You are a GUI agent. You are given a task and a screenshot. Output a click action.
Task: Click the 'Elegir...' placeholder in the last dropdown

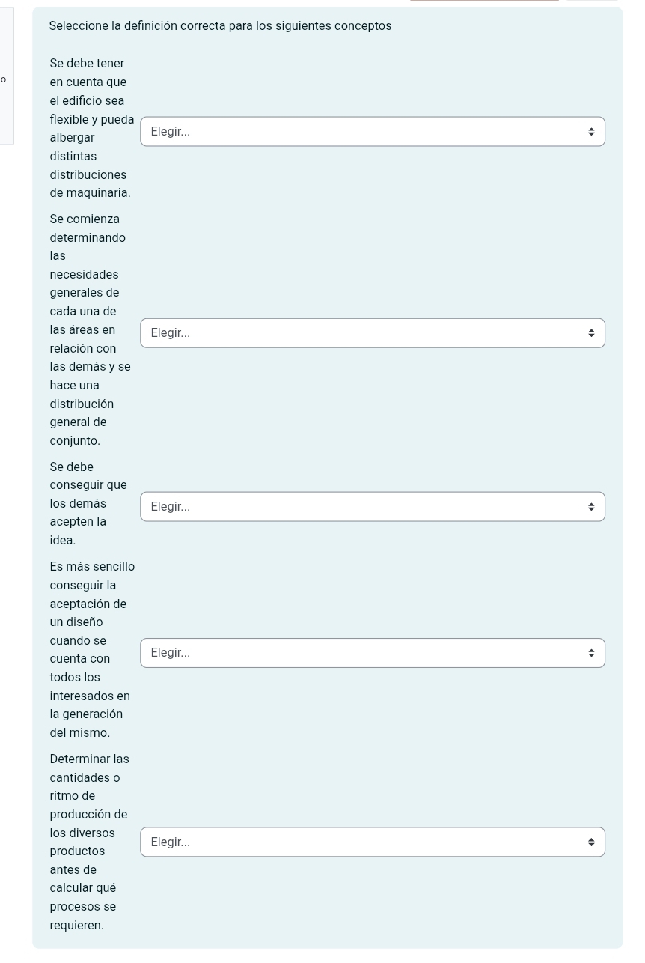pyautogui.click(x=171, y=842)
